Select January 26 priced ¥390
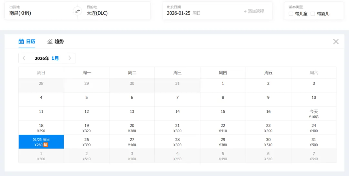 (87, 142)
